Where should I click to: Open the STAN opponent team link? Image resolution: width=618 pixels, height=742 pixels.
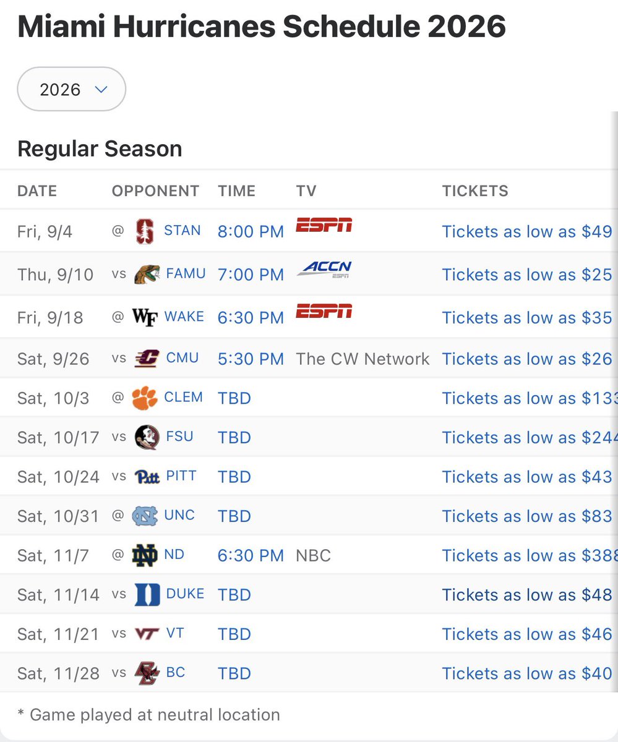click(182, 231)
